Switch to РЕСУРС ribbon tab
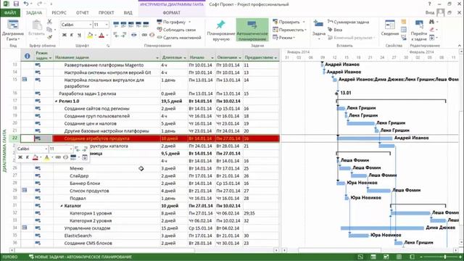The width and height of the screenshot is (464, 261). point(59,13)
